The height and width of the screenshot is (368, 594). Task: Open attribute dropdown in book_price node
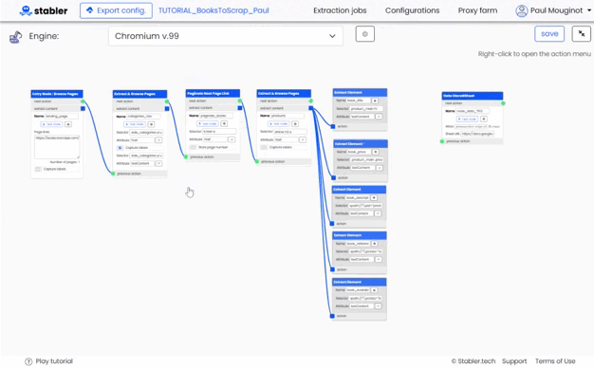coord(380,168)
